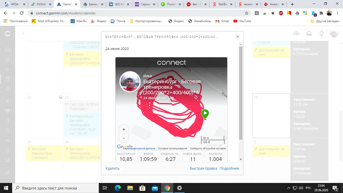Click the cloud sync icon in header
Image resolution: width=343 pixels, height=193 pixels.
coord(296,33)
